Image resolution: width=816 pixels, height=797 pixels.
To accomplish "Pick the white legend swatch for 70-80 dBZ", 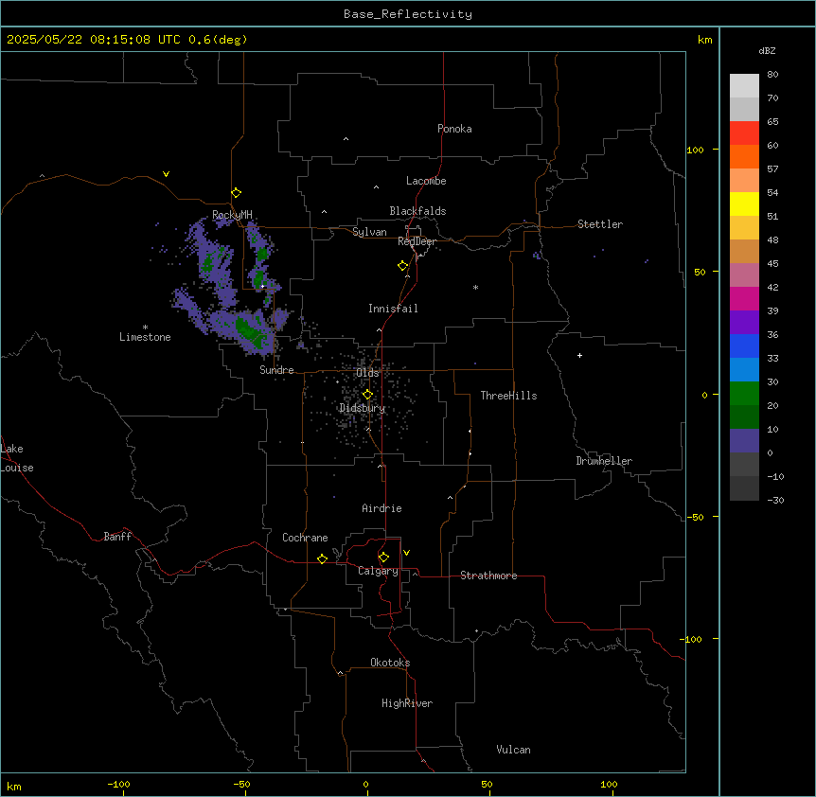I will pyautogui.click(x=744, y=86).
